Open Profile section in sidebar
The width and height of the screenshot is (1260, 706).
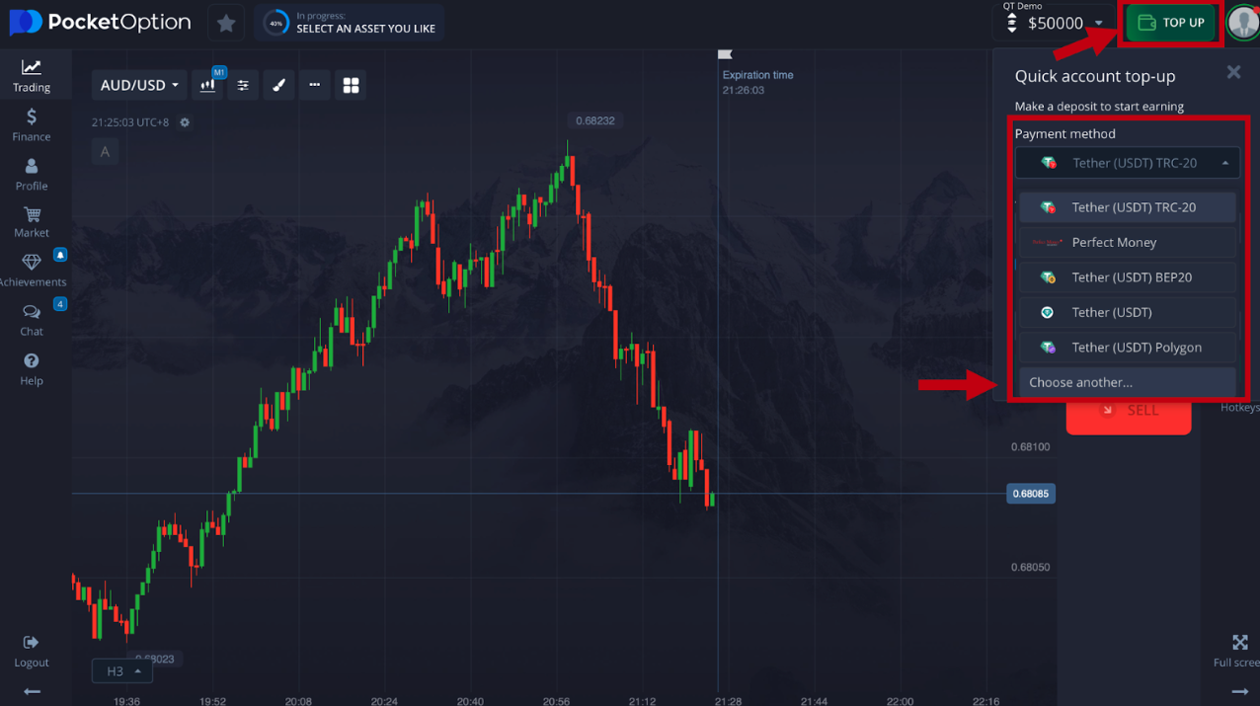32,174
